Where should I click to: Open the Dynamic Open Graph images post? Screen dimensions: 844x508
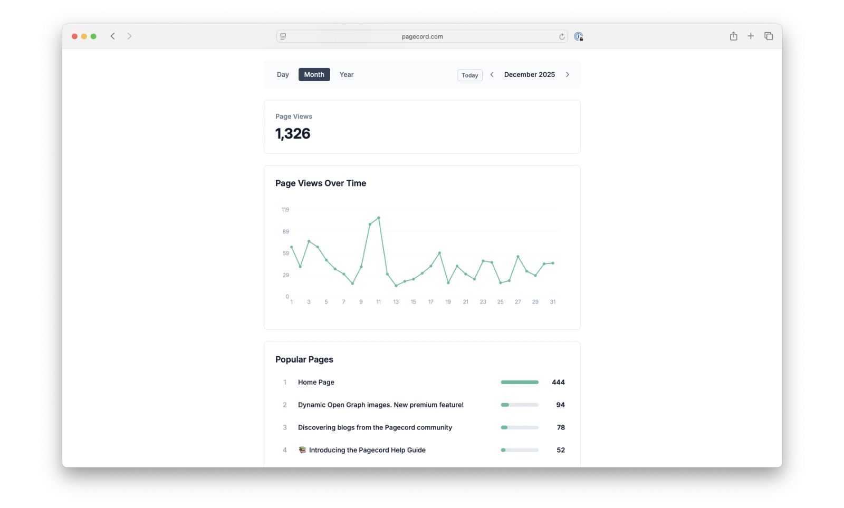pos(380,405)
